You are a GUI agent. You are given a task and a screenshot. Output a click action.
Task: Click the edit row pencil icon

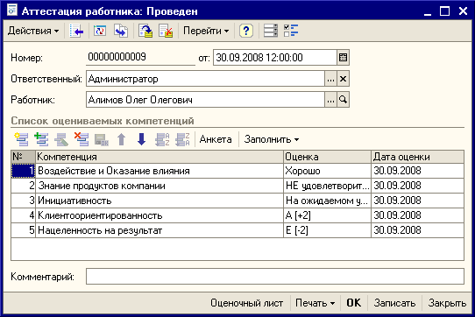pyautogui.click(x=61, y=139)
